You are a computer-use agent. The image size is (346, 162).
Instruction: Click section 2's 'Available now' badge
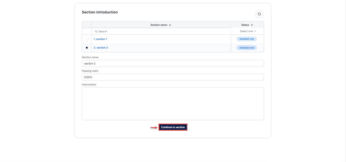click(x=246, y=48)
